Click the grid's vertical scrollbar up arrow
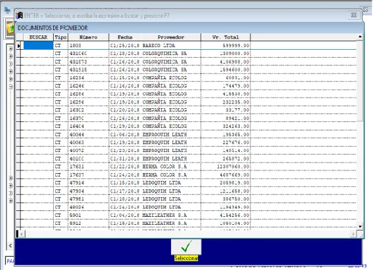This screenshot has width=375, height=270. coord(360,37)
